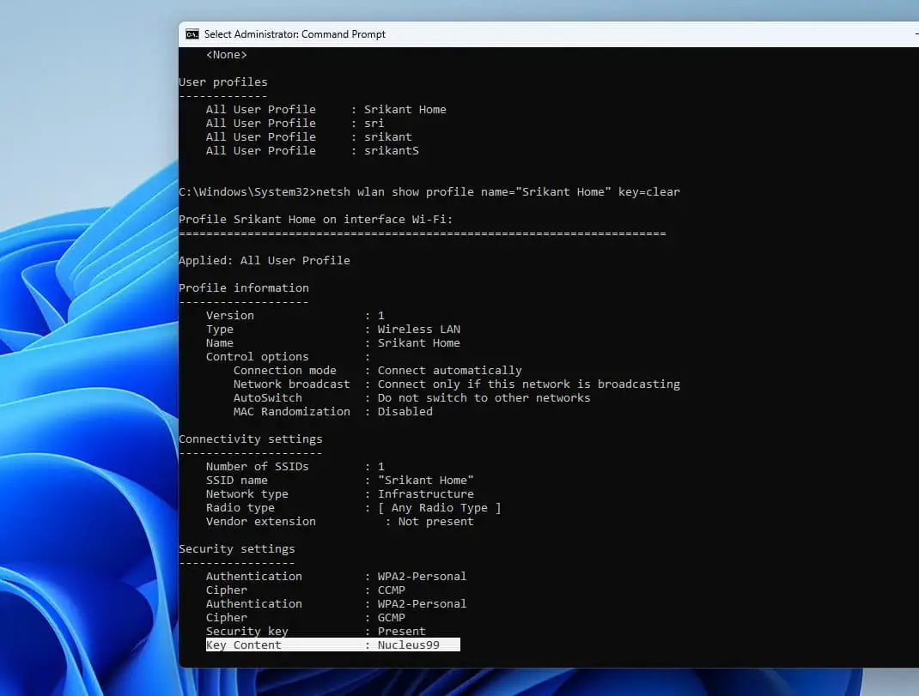
Task: Click the "Security settings" heading
Action: (x=236, y=548)
